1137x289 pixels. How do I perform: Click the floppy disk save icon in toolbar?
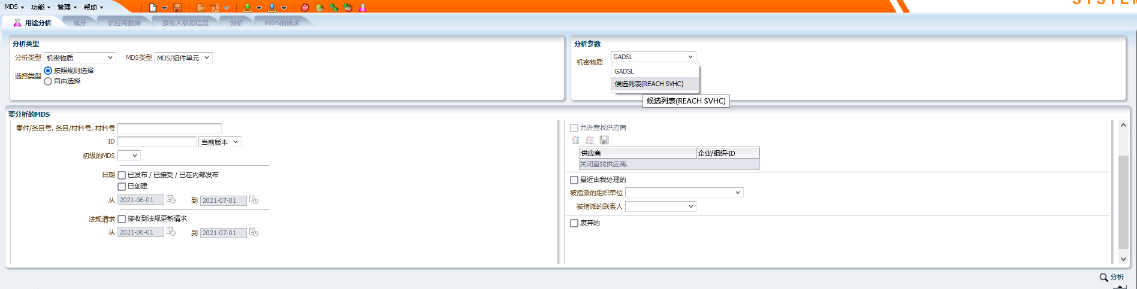177,8
